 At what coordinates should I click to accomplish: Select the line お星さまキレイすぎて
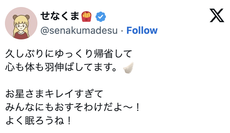point(54,94)
